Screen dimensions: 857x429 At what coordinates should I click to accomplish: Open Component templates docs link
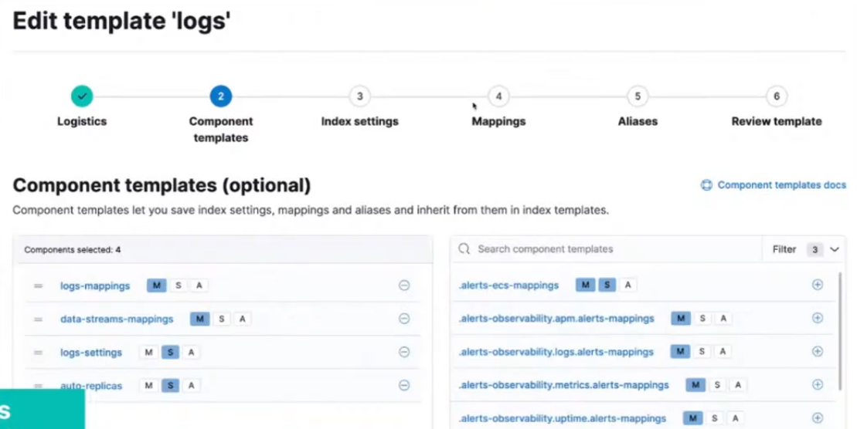780,185
